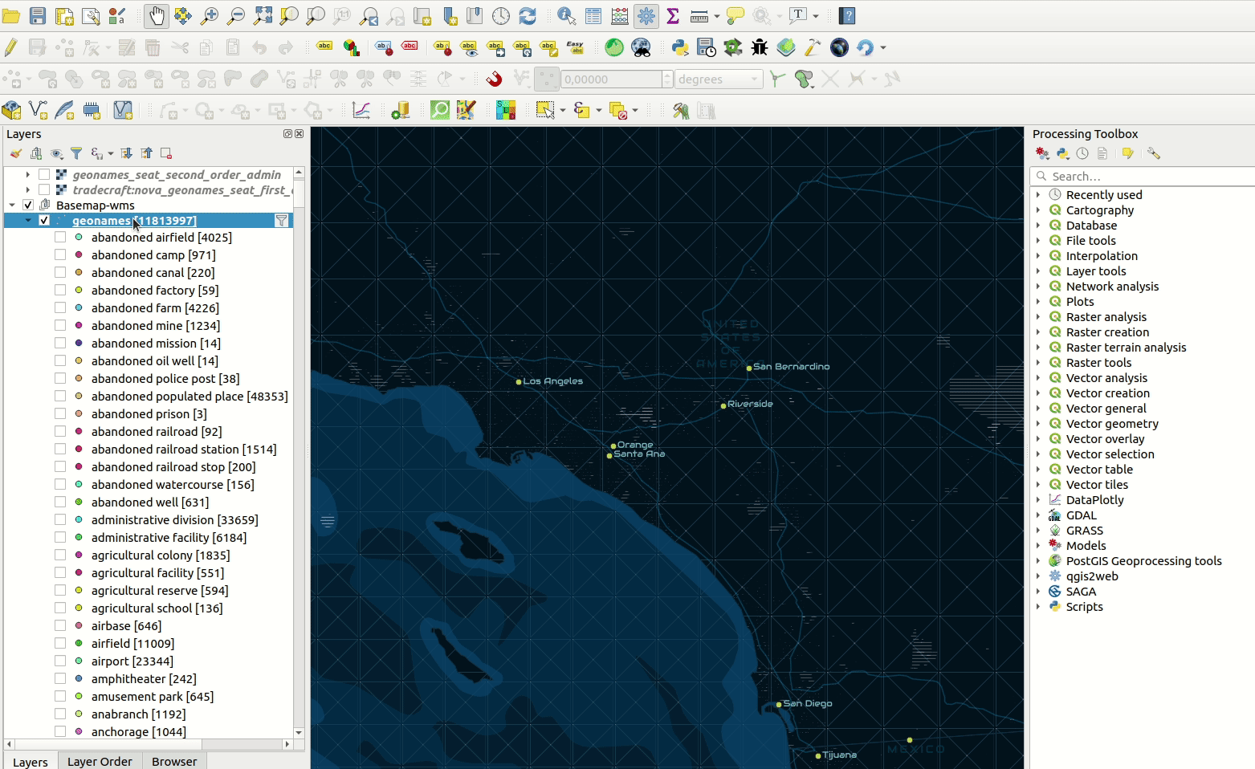Filter the legend using the funnel button

click(x=76, y=153)
